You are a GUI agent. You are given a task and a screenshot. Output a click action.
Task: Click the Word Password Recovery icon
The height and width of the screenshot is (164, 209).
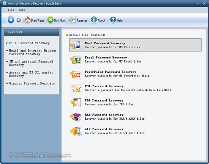[x=76, y=45]
